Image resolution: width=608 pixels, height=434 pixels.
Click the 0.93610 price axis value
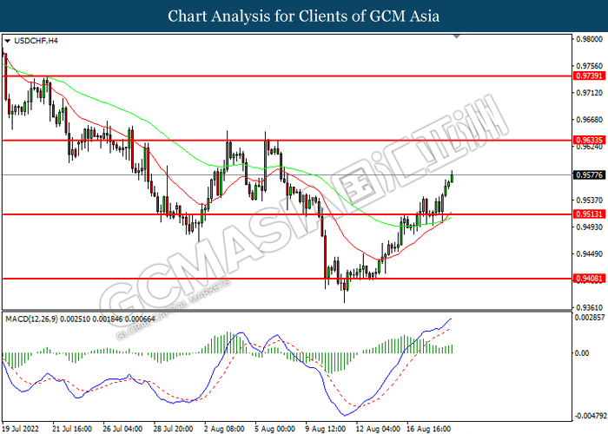tap(590, 307)
